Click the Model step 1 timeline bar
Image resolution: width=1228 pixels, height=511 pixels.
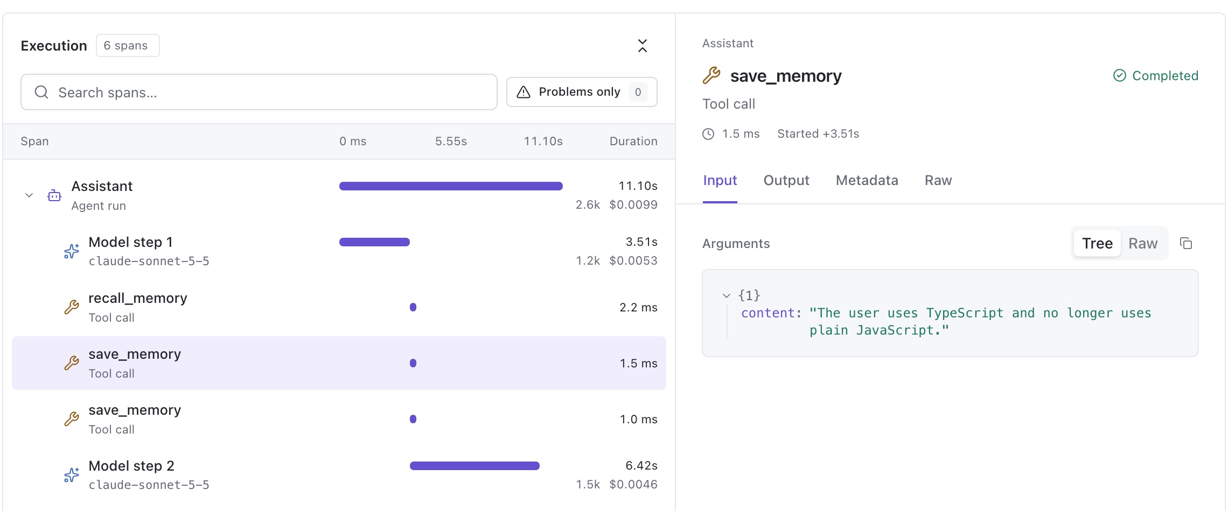pyautogui.click(x=374, y=242)
